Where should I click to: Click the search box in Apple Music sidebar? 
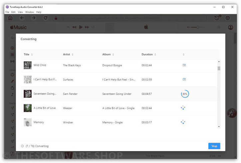pyautogui.click(x=13, y=38)
